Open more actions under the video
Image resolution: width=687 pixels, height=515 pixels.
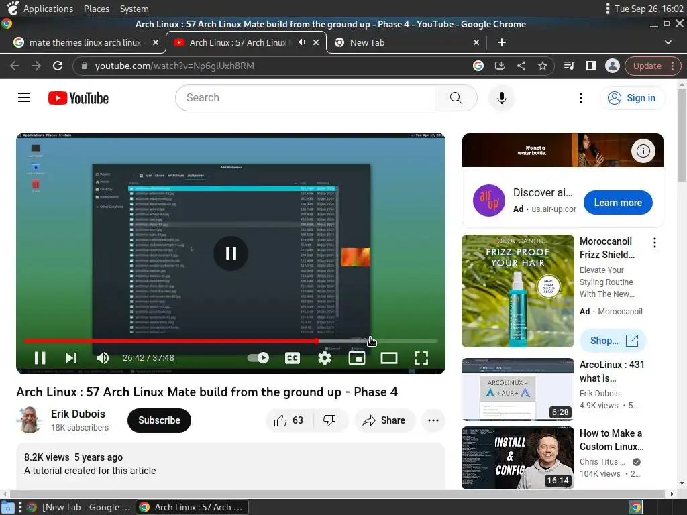pyautogui.click(x=433, y=420)
